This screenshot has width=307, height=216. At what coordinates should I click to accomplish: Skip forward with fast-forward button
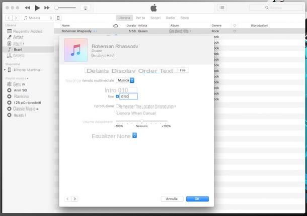point(47,8)
